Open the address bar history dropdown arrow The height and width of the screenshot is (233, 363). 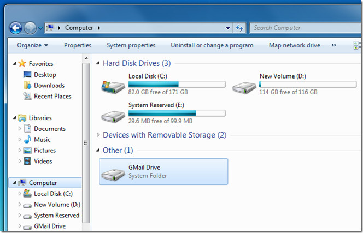tap(228, 28)
